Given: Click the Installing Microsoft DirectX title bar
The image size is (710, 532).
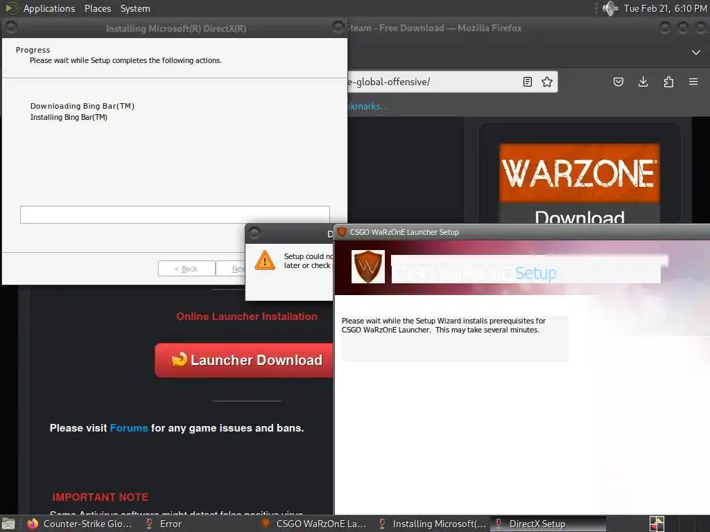Looking at the screenshot, I should coord(175,28).
